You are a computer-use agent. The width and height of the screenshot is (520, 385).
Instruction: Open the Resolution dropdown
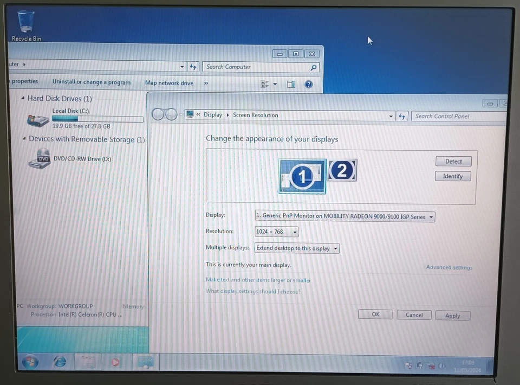(x=276, y=232)
